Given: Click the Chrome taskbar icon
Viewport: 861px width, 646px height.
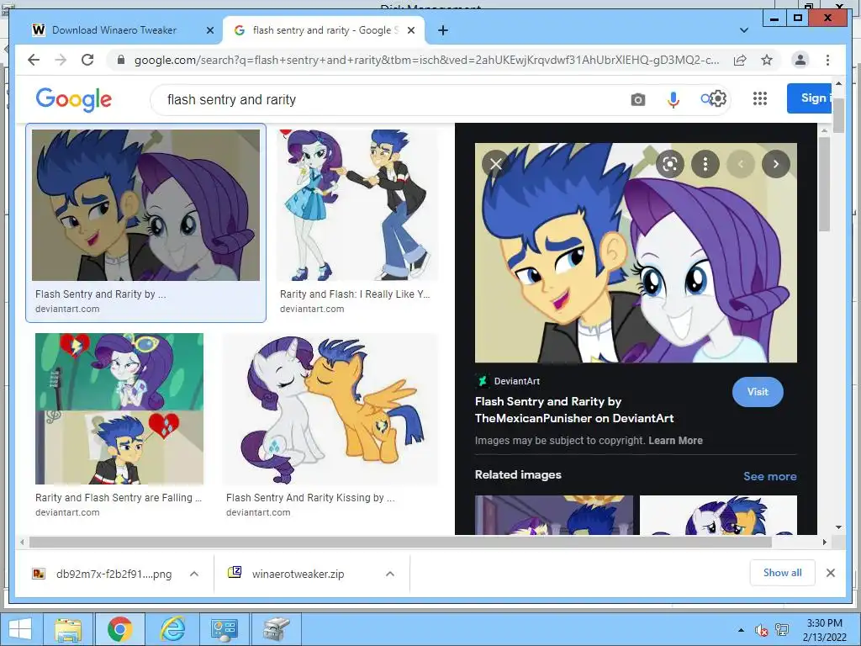Looking at the screenshot, I should pyautogui.click(x=119, y=629).
